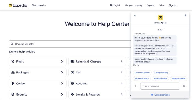Expand Refunds & Charges chevron

click(121, 61)
